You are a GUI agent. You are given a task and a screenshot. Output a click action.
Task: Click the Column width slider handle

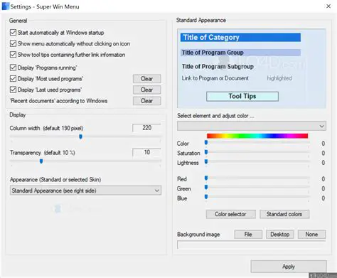click(80, 137)
